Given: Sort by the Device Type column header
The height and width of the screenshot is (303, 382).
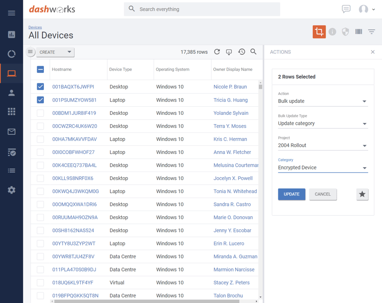Looking at the screenshot, I should pyautogui.click(x=120, y=70).
